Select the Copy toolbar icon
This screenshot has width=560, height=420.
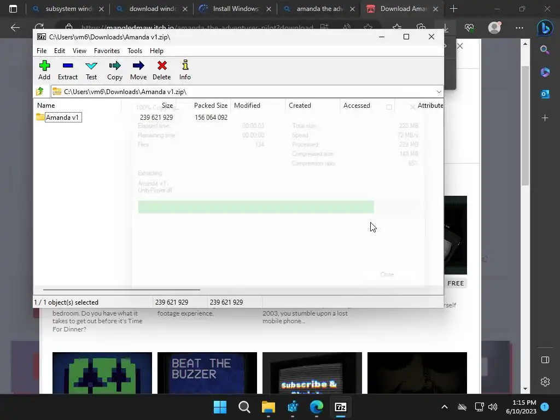click(115, 70)
